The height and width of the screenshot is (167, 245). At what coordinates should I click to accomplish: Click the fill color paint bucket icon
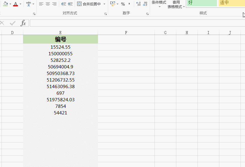[x=5, y=4]
